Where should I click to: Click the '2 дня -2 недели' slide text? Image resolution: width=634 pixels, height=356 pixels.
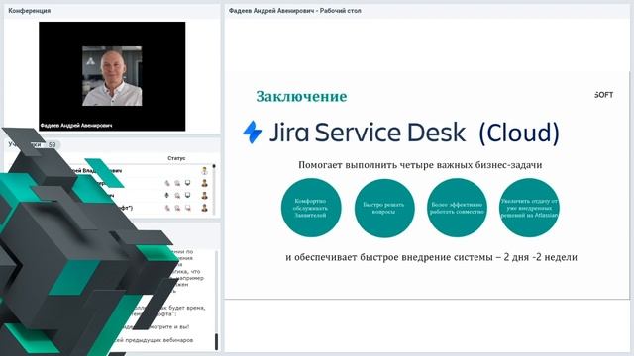[541, 257]
